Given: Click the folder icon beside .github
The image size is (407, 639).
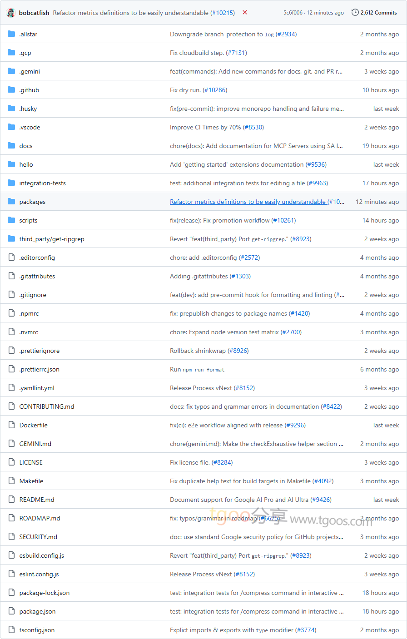Looking at the screenshot, I should coord(11,90).
